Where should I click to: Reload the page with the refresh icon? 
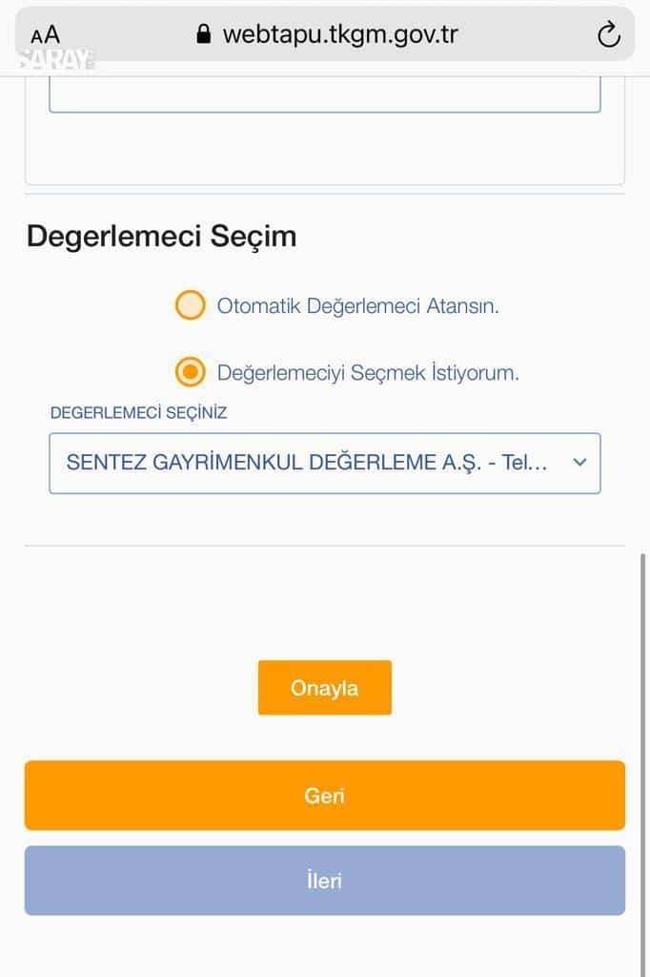coord(608,35)
